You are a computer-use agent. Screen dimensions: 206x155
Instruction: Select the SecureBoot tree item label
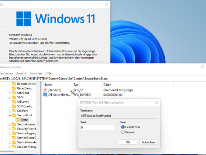25,115
